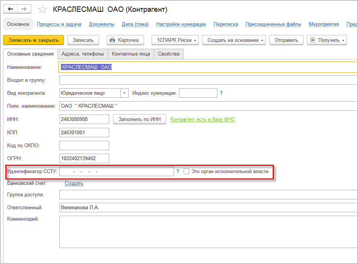Click the Комментарий text area
This screenshot has height=264, width=358.
click(x=208, y=232)
